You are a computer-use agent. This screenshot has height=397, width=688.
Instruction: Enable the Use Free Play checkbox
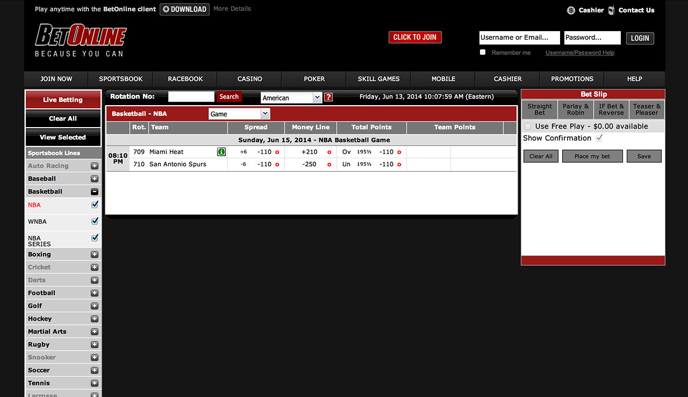[x=528, y=127]
